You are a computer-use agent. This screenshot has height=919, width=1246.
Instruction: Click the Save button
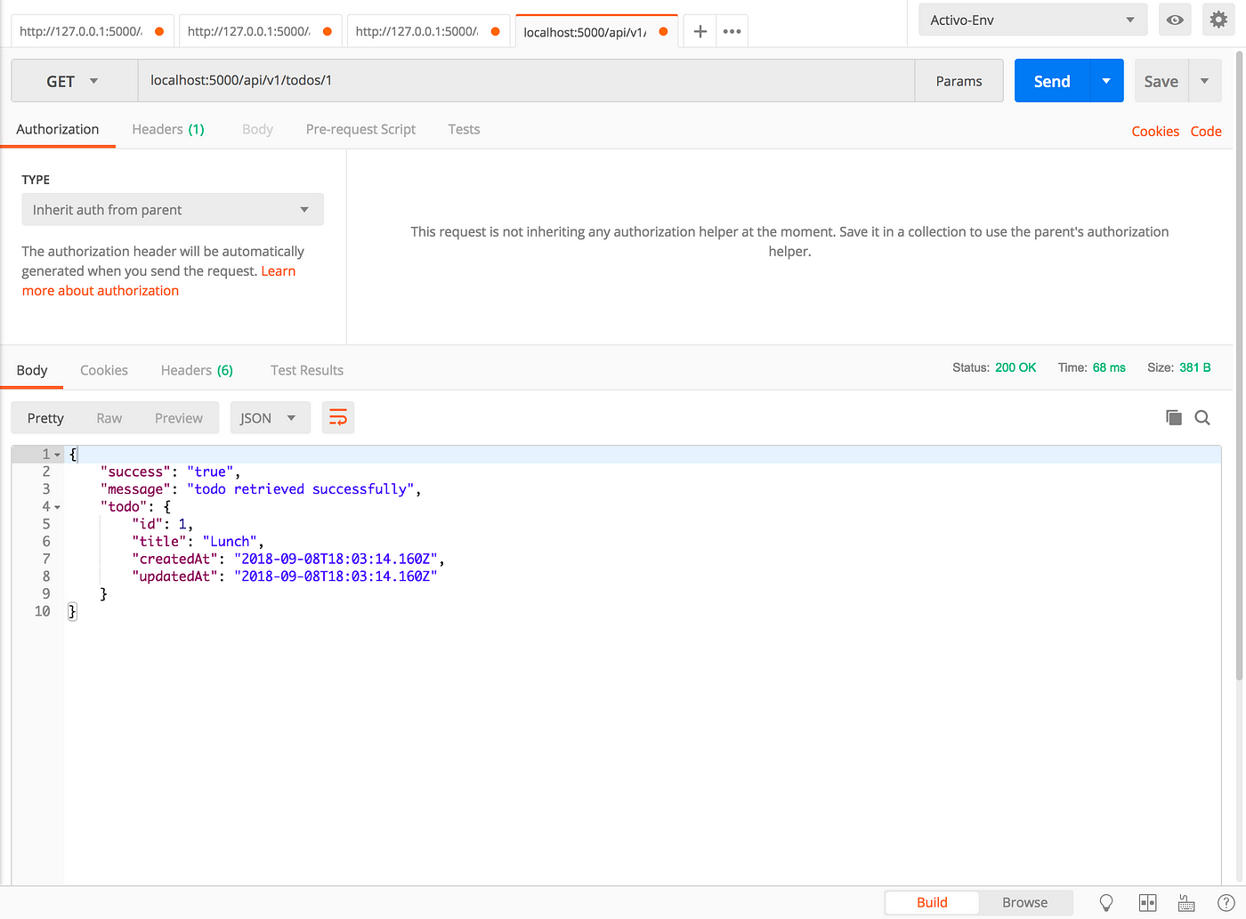pyautogui.click(x=1161, y=81)
